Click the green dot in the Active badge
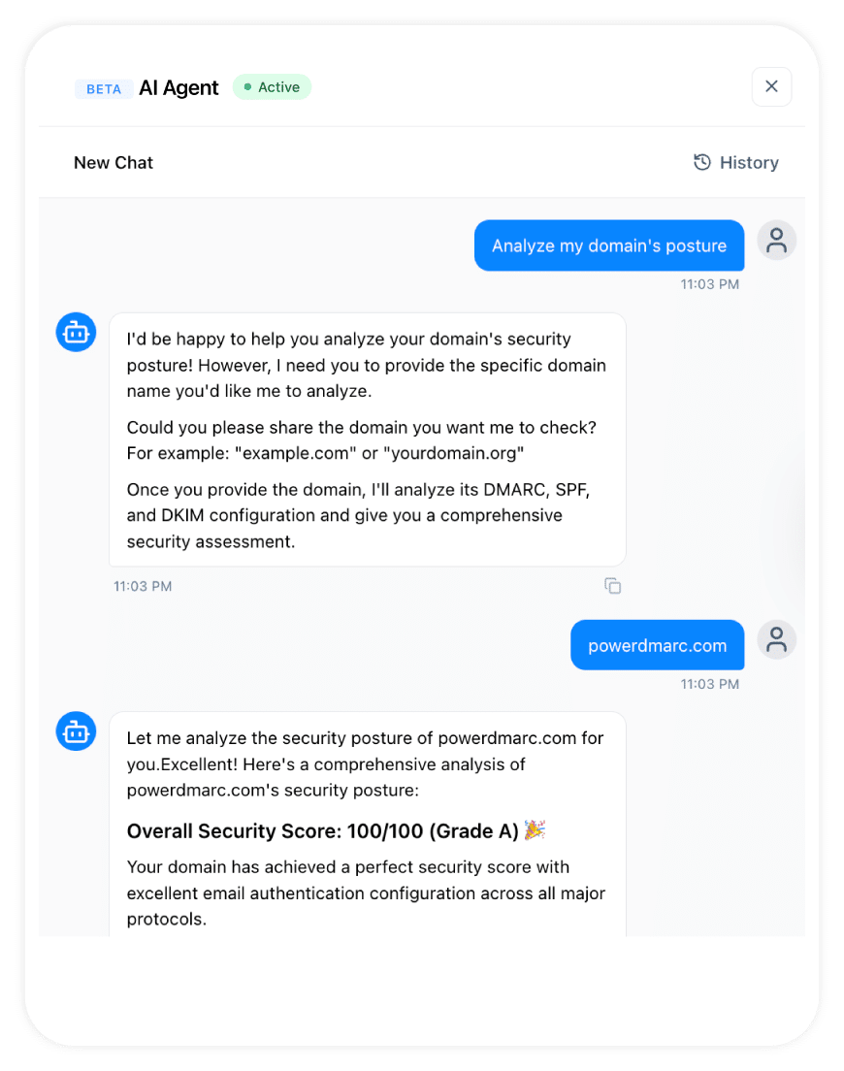The image size is (844, 1071). coord(248,87)
